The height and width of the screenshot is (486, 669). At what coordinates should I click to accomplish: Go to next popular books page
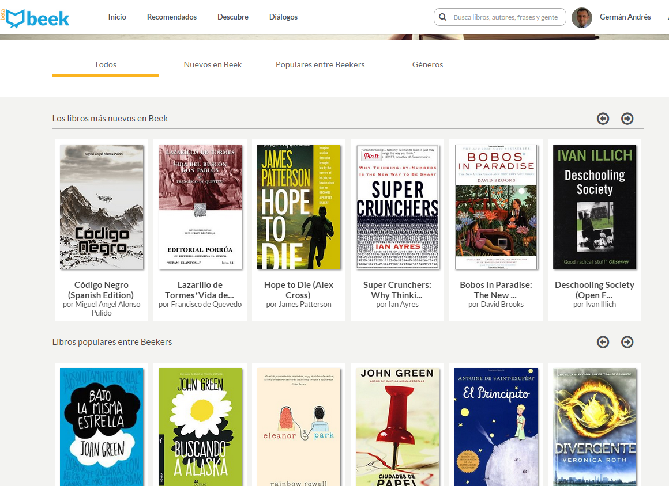pos(627,341)
